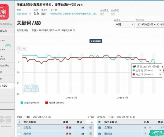Screen dimensions: 164x137
Task: Open the Stats Pro sidebar item
Action: click(x=5, y=65)
